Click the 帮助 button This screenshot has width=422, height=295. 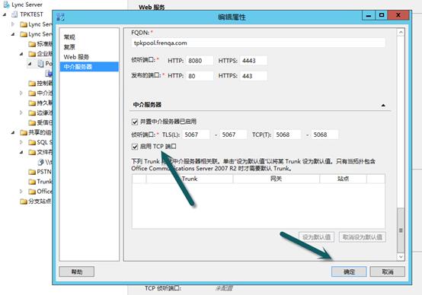77,271
